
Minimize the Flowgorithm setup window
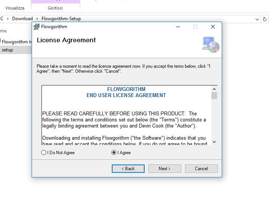tap(178, 27)
